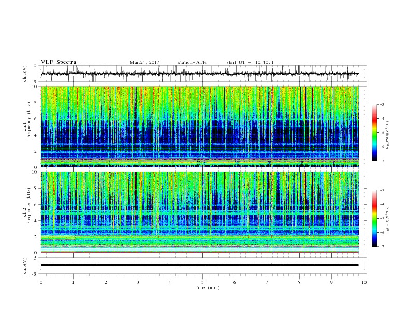The image size is (410, 317).
Task: Click the "-7" tick on ch.1 colorbar
Action: coord(382,161)
